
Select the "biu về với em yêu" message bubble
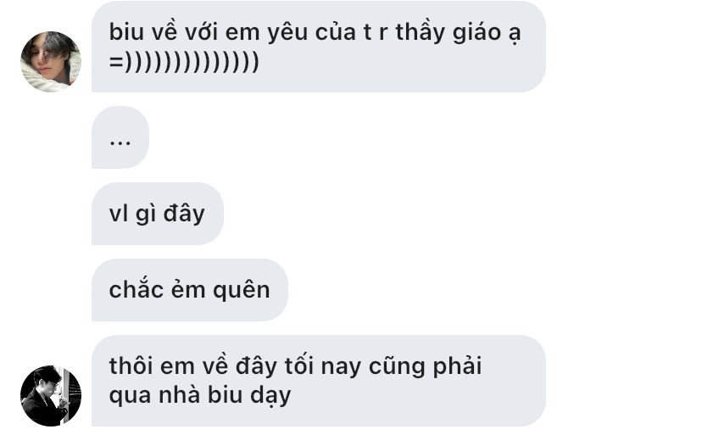pyautogui.click(x=318, y=47)
